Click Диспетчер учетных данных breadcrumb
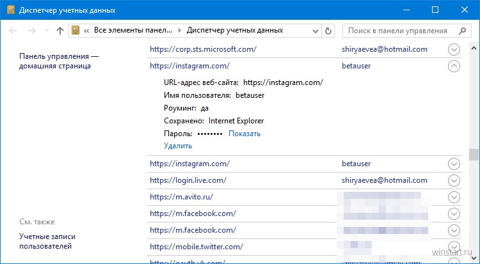This screenshot has height=264, width=480. [x=235, y=30]
